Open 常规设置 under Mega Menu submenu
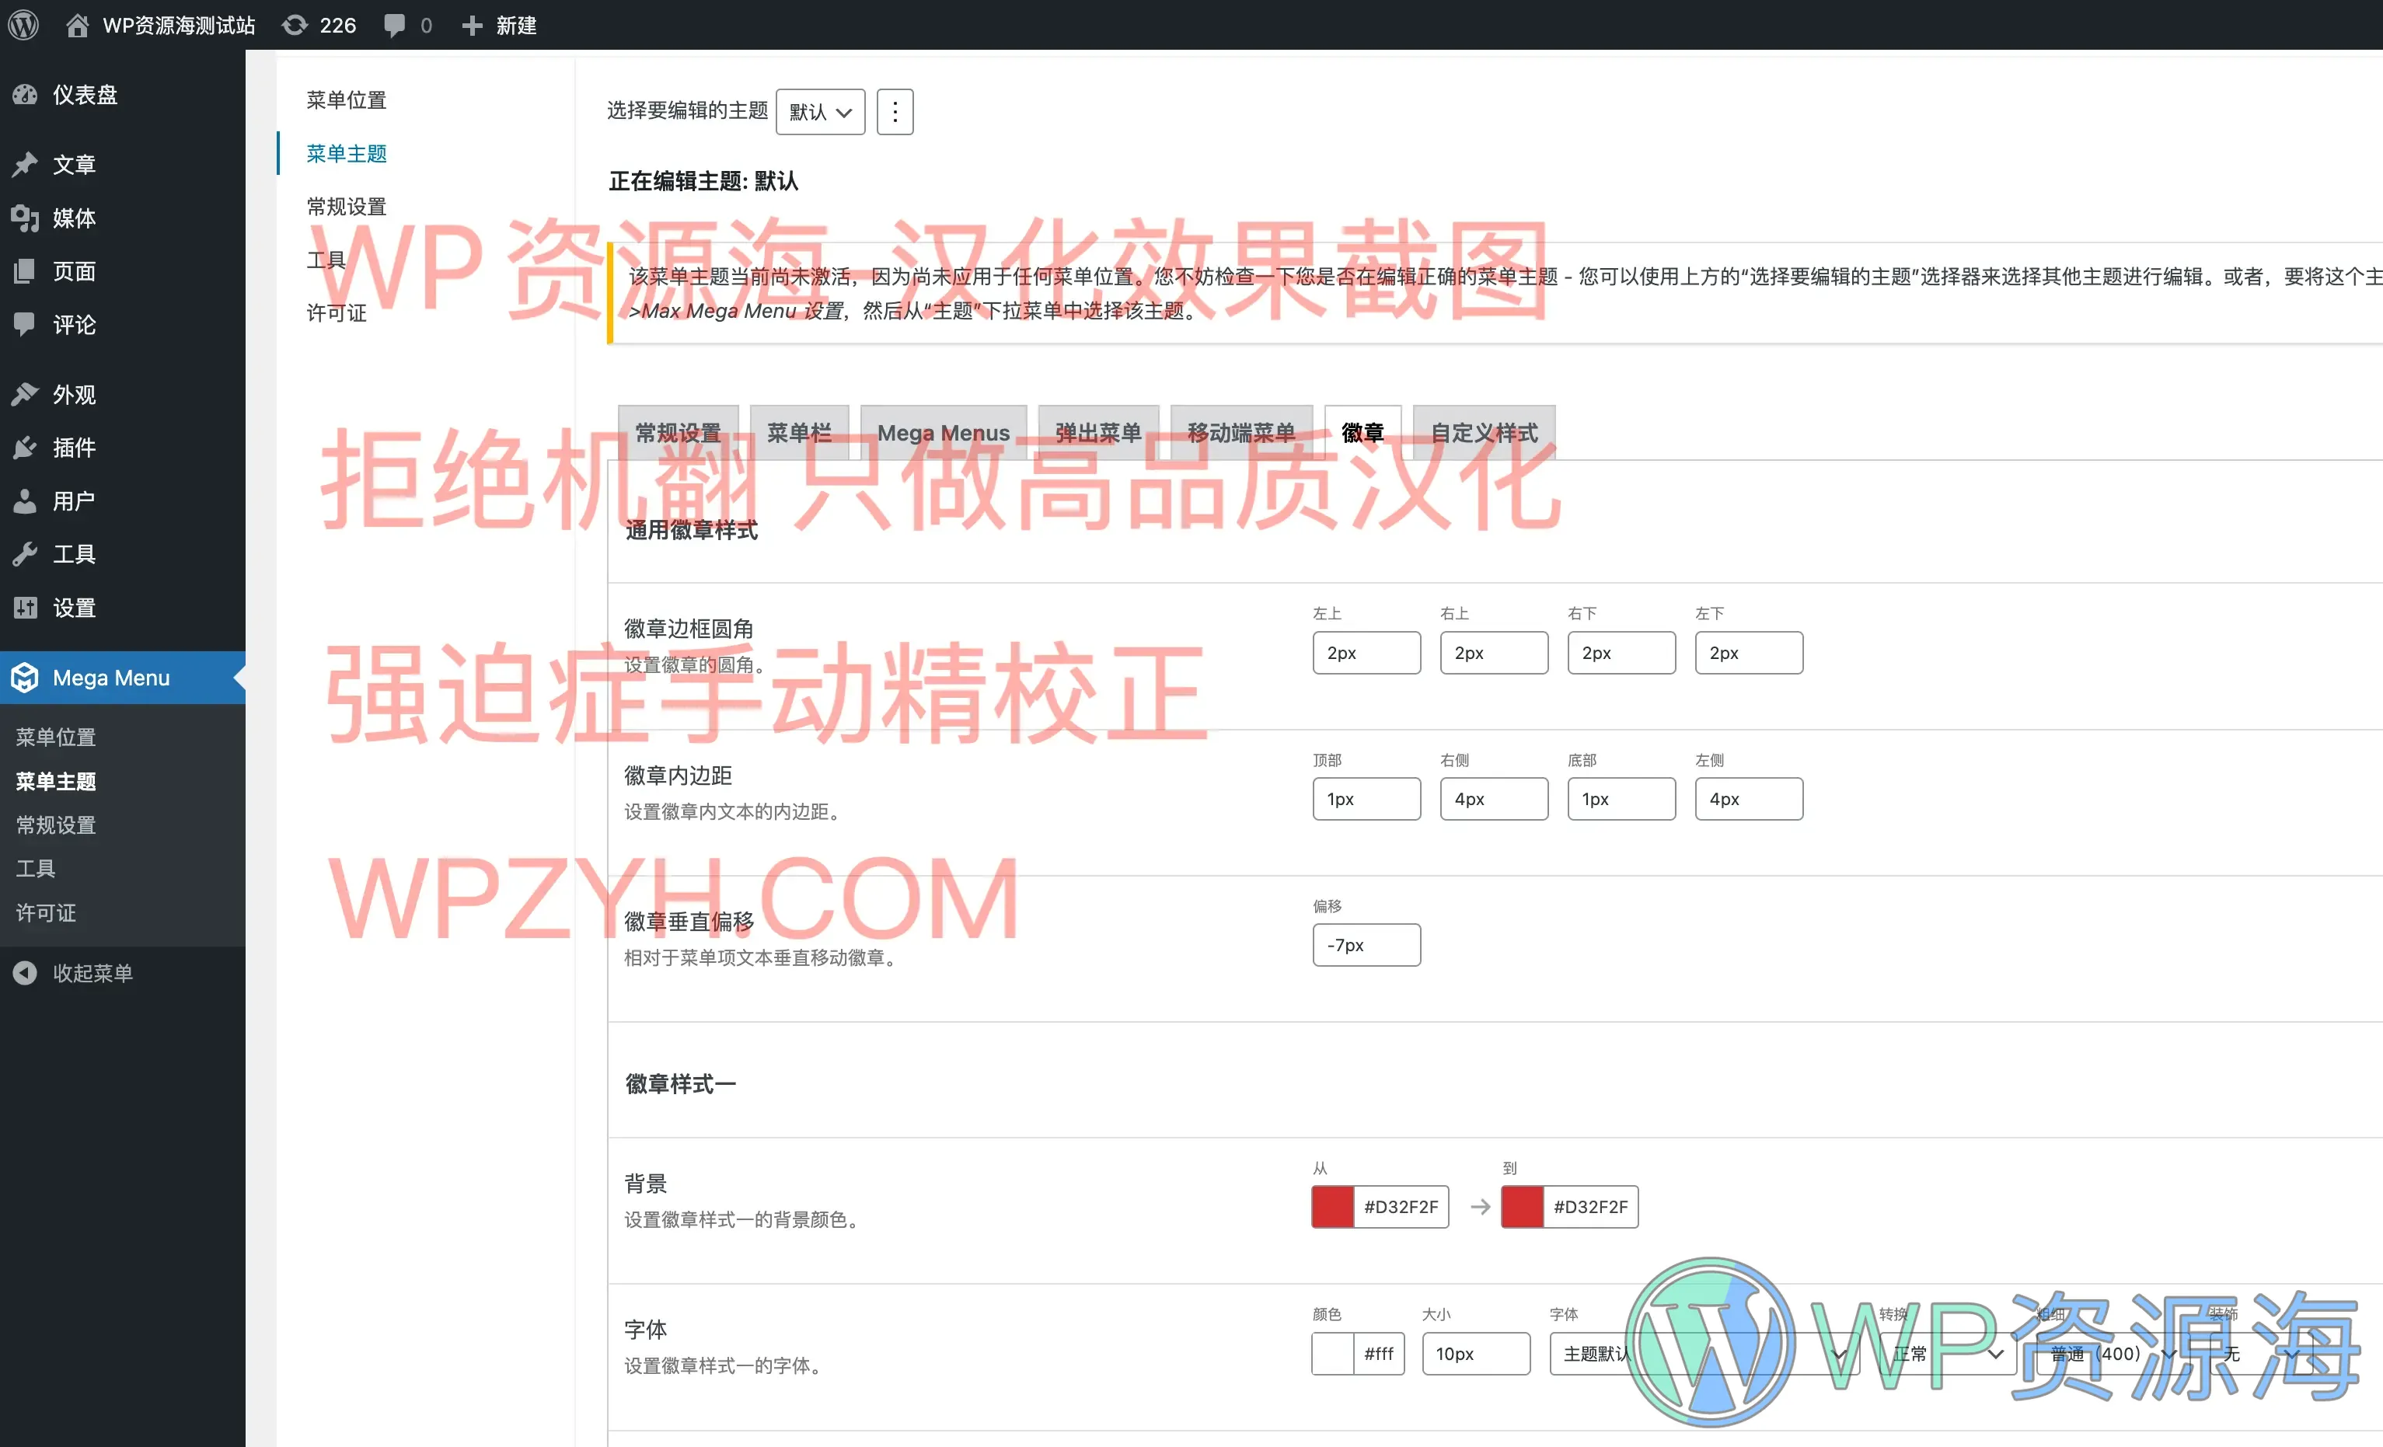Viewport: 2383px width, 1447px height. pyautogui.click(x=56, y=825)
